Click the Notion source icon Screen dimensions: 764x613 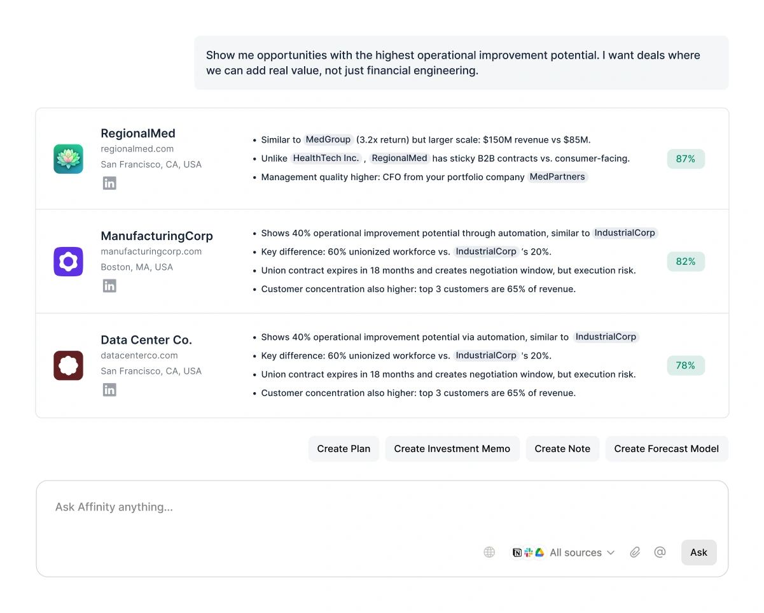tap(517, 553)
